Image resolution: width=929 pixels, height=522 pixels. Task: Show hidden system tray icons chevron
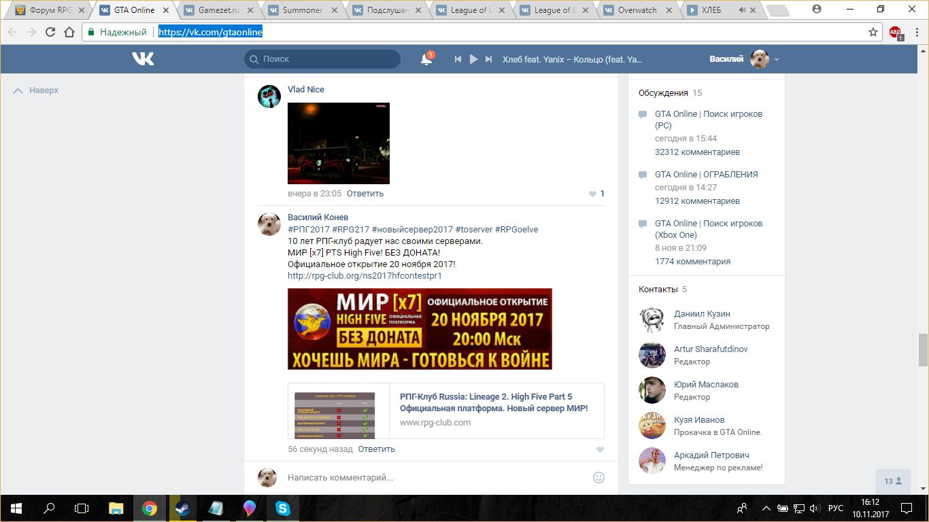(x=766, y=508)
